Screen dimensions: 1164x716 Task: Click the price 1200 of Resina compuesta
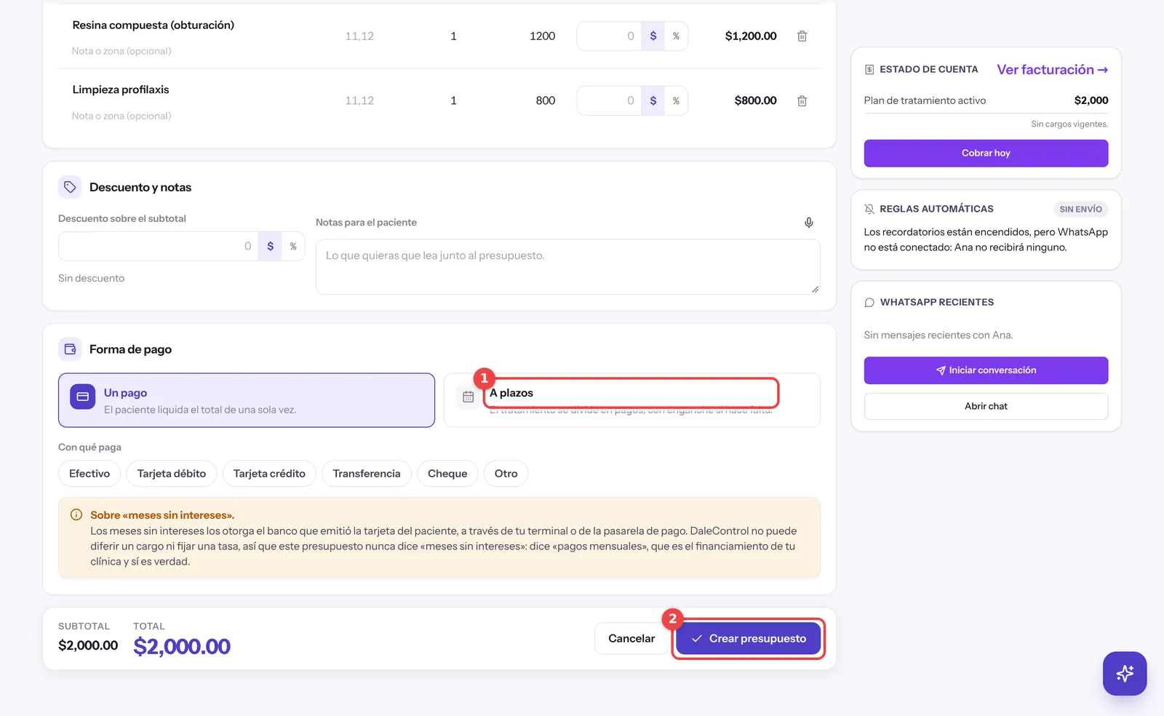click(x=542, y=36)
